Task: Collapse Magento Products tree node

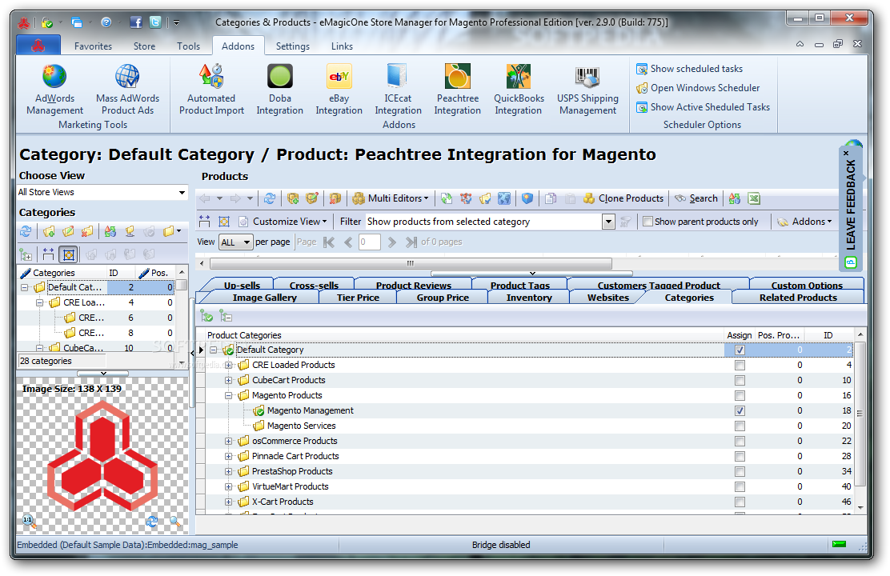Action: point(228,395)
